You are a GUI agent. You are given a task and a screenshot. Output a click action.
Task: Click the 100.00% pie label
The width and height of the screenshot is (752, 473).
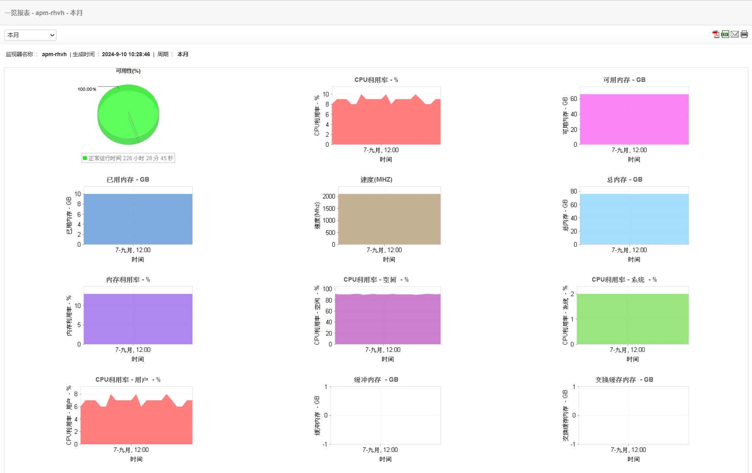click(x=87, y=89)
